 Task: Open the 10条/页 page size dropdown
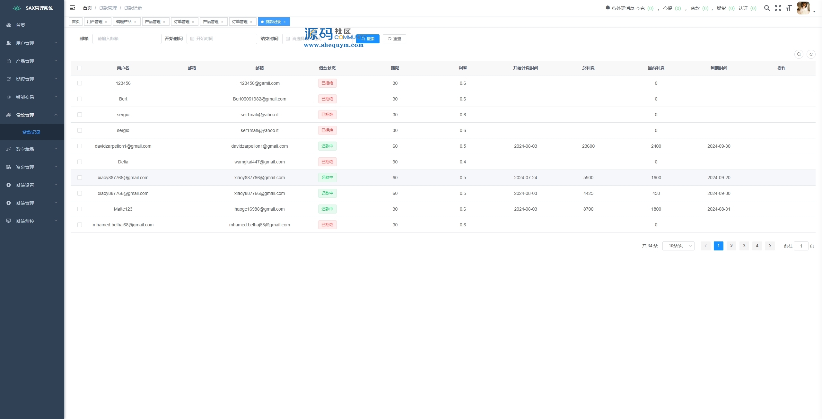coord(678,246)
